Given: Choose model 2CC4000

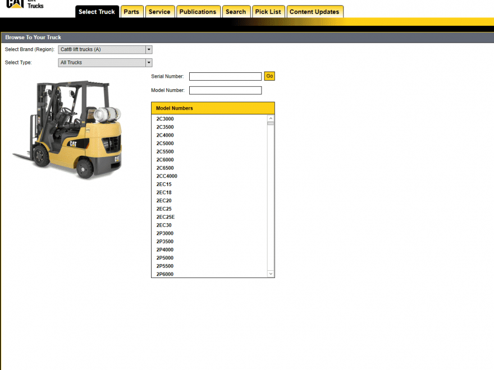Looking at the screenshot, I should [167, 176].
